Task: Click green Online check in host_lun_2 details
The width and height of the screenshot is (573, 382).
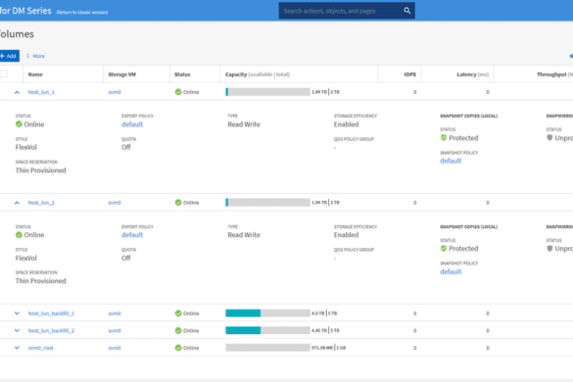Action: pos(19,234)
